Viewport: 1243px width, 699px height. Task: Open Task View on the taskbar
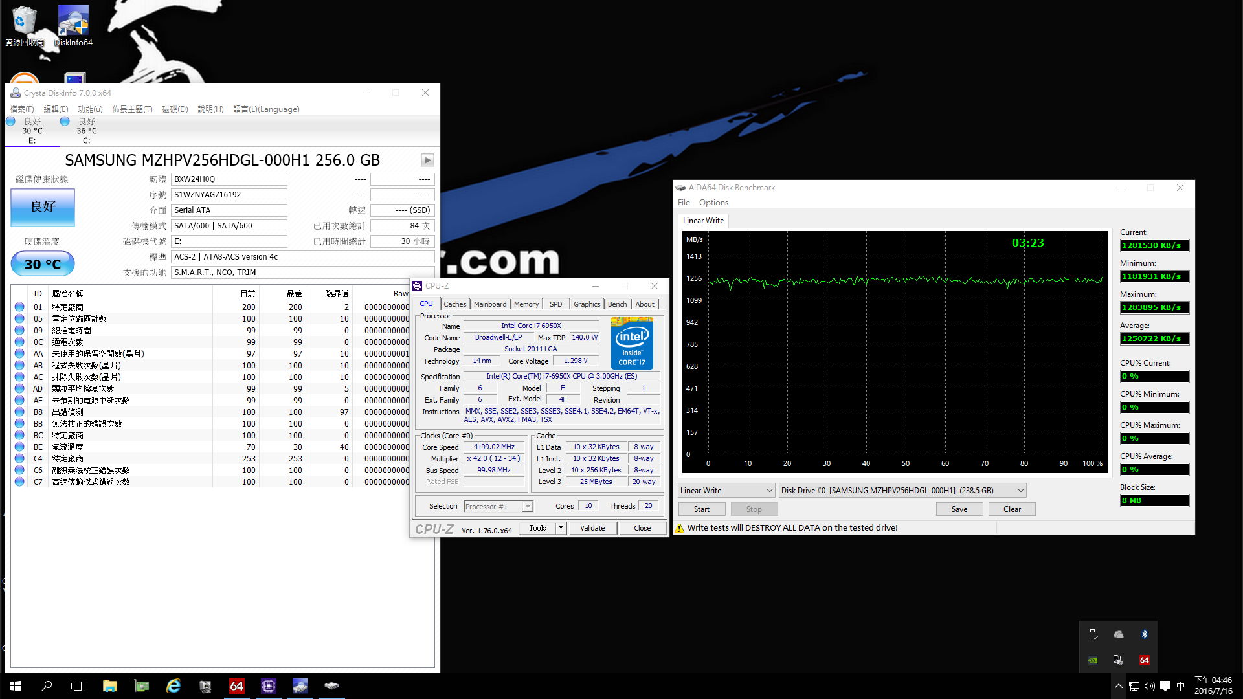point(78,686)
